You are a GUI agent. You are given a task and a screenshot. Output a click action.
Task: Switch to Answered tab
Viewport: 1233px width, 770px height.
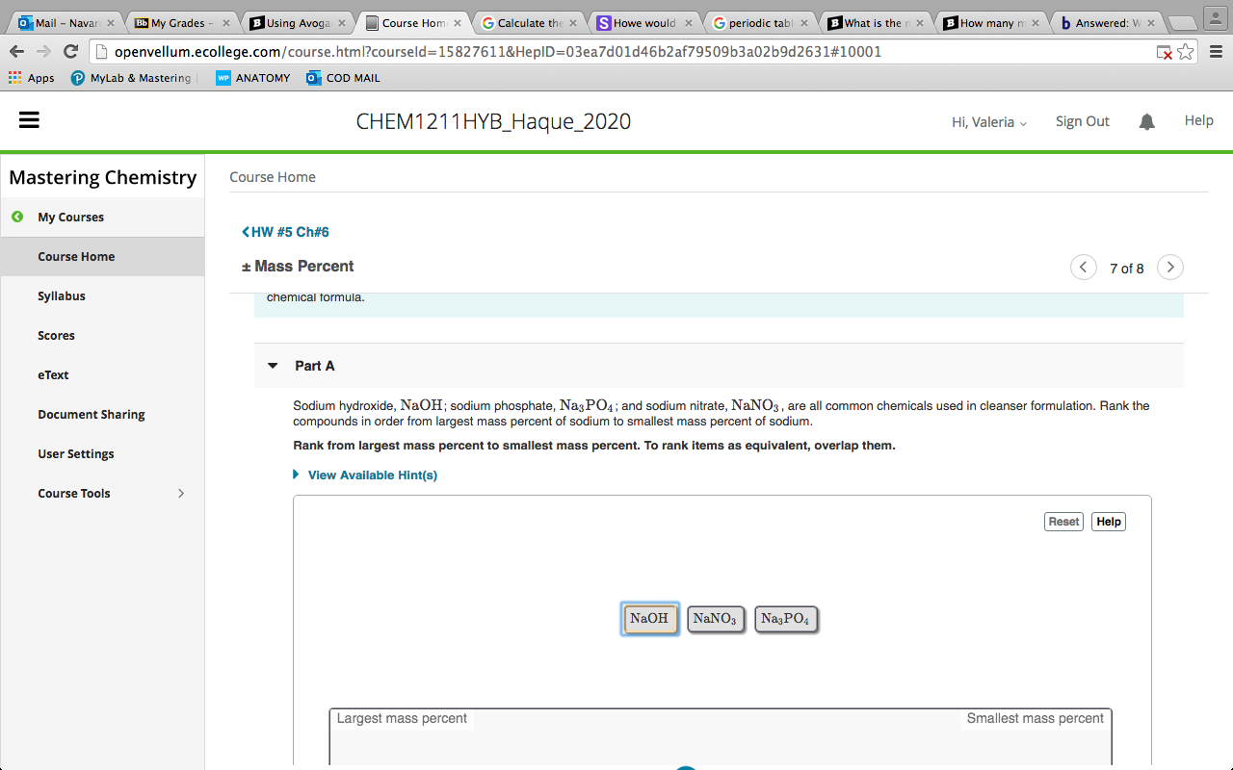(x=1106, y=22)
